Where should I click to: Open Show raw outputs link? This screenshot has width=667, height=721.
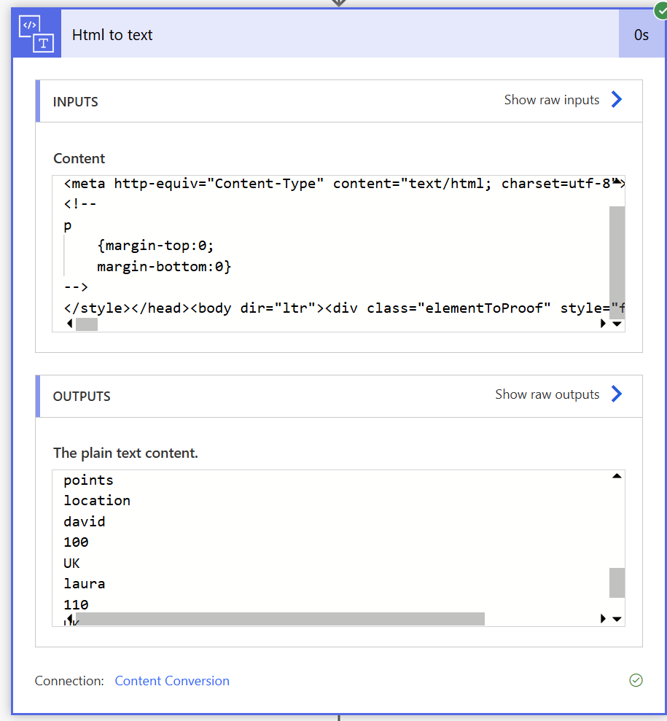click(547, 394)
